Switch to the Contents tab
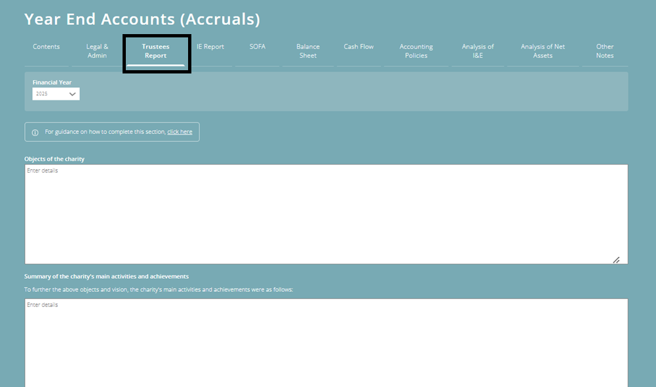Image resolution: width=656 pixels, height=387 pixels. click(x=46, y=47)
